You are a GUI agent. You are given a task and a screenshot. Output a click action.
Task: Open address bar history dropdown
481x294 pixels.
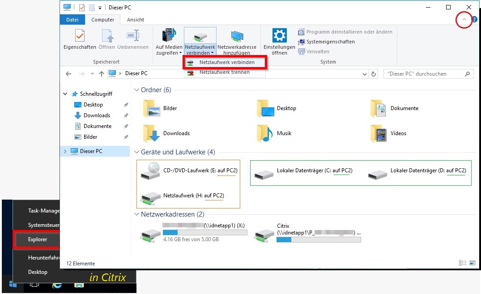(x=365, y=74)
